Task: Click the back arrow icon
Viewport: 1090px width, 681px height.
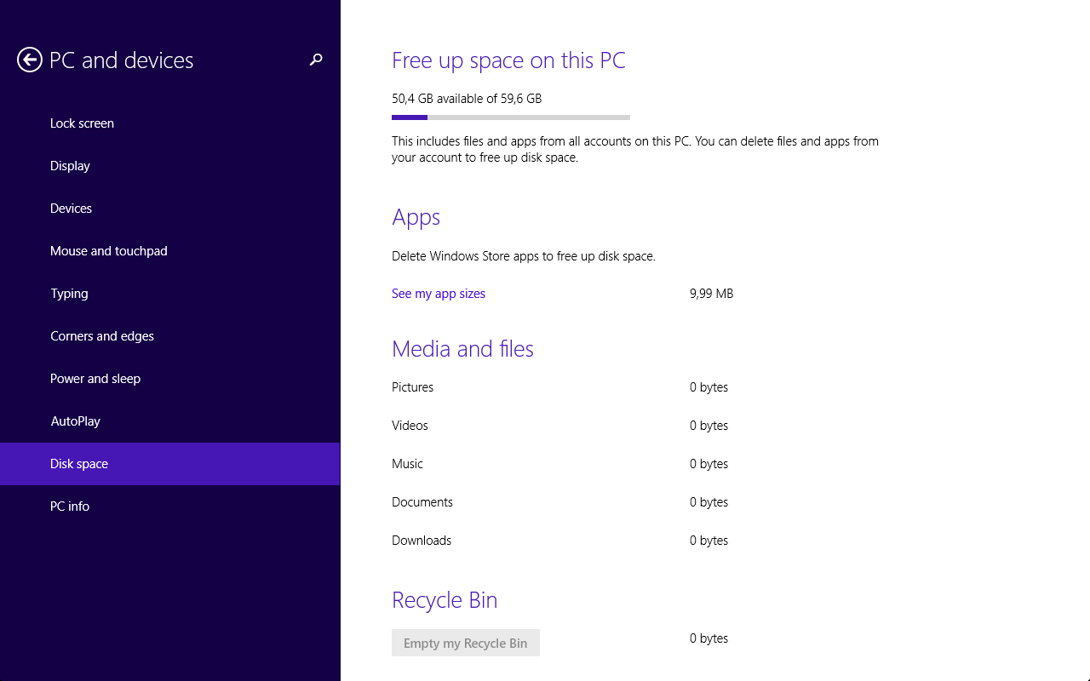Action: point(30,60)
